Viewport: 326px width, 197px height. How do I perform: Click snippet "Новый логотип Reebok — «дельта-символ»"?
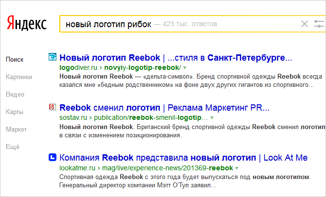[126, 77]
